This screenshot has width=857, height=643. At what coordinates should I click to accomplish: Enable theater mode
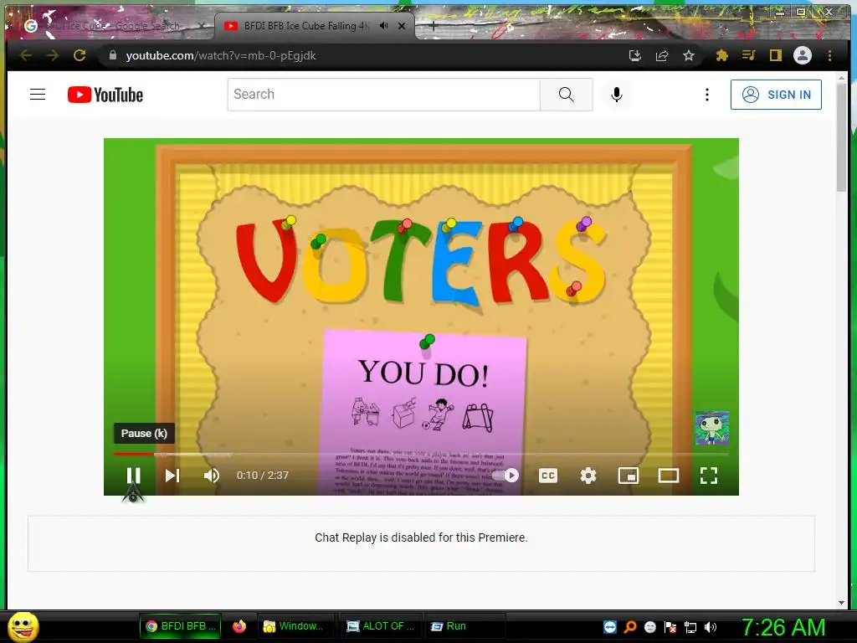point(669,476)
